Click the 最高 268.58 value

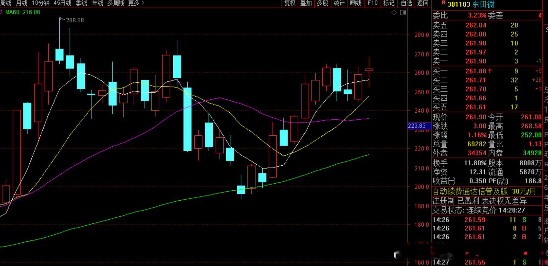coord(531,126)
